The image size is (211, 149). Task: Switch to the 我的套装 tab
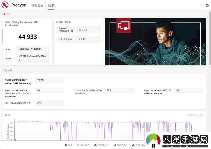pyautogui.click(x=37, y=5)
